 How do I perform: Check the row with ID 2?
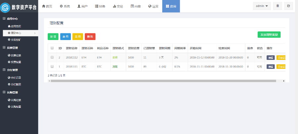(x=52, y=57)
